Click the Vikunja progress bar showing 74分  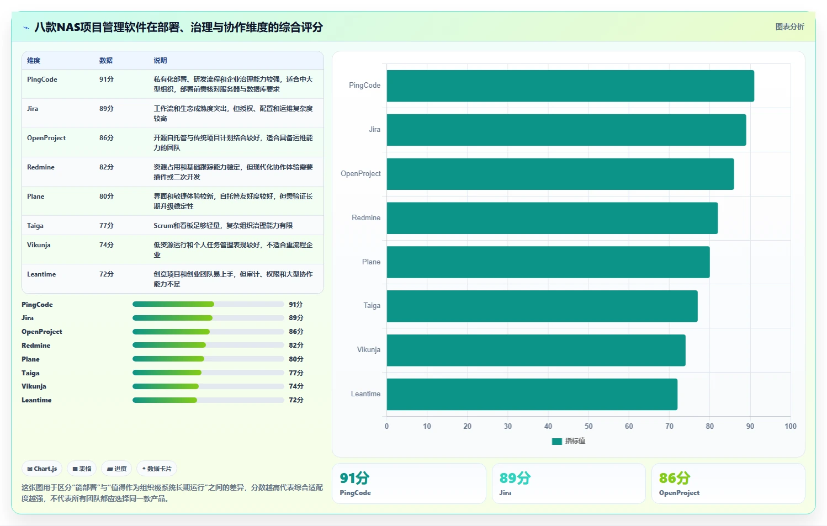point(208,386)
